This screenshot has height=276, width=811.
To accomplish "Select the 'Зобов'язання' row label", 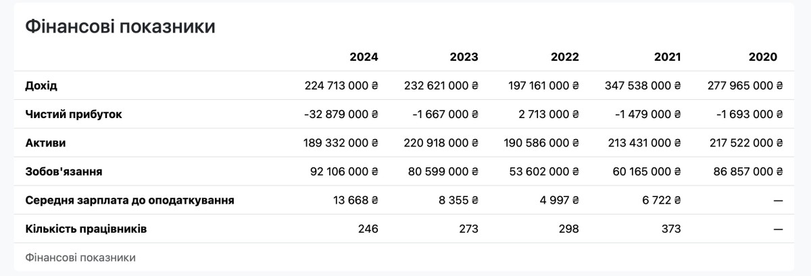I will pyautogui.click(x=64, y=171).
